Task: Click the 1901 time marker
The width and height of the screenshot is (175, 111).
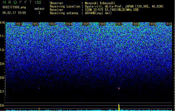Action: pyautogui.click(x=19, y=24)
